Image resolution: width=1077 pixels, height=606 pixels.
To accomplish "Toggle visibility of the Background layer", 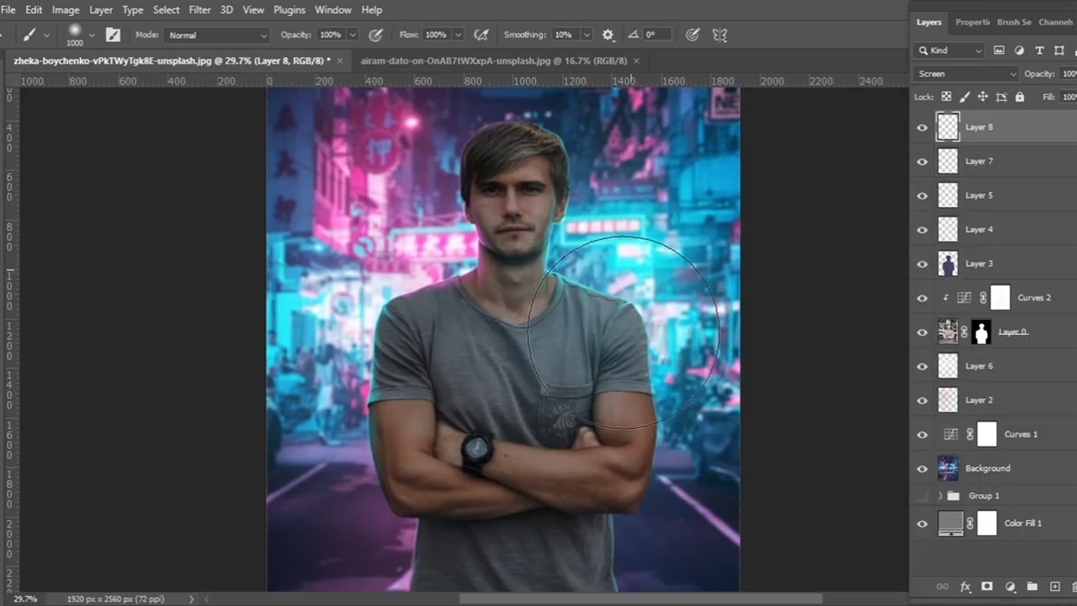I will 922,469.
